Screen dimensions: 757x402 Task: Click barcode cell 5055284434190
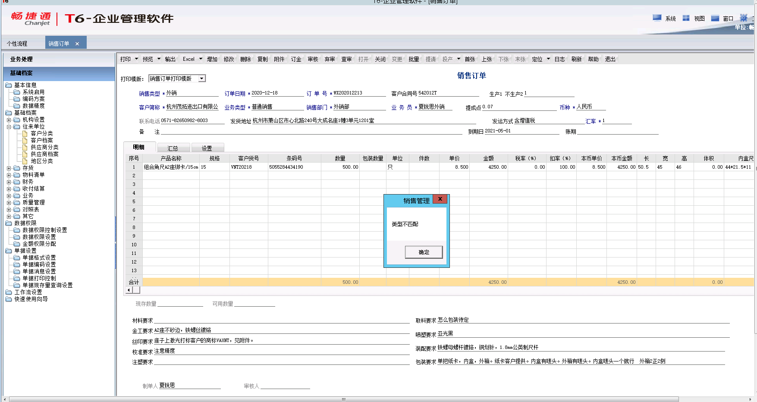[294, 167]
